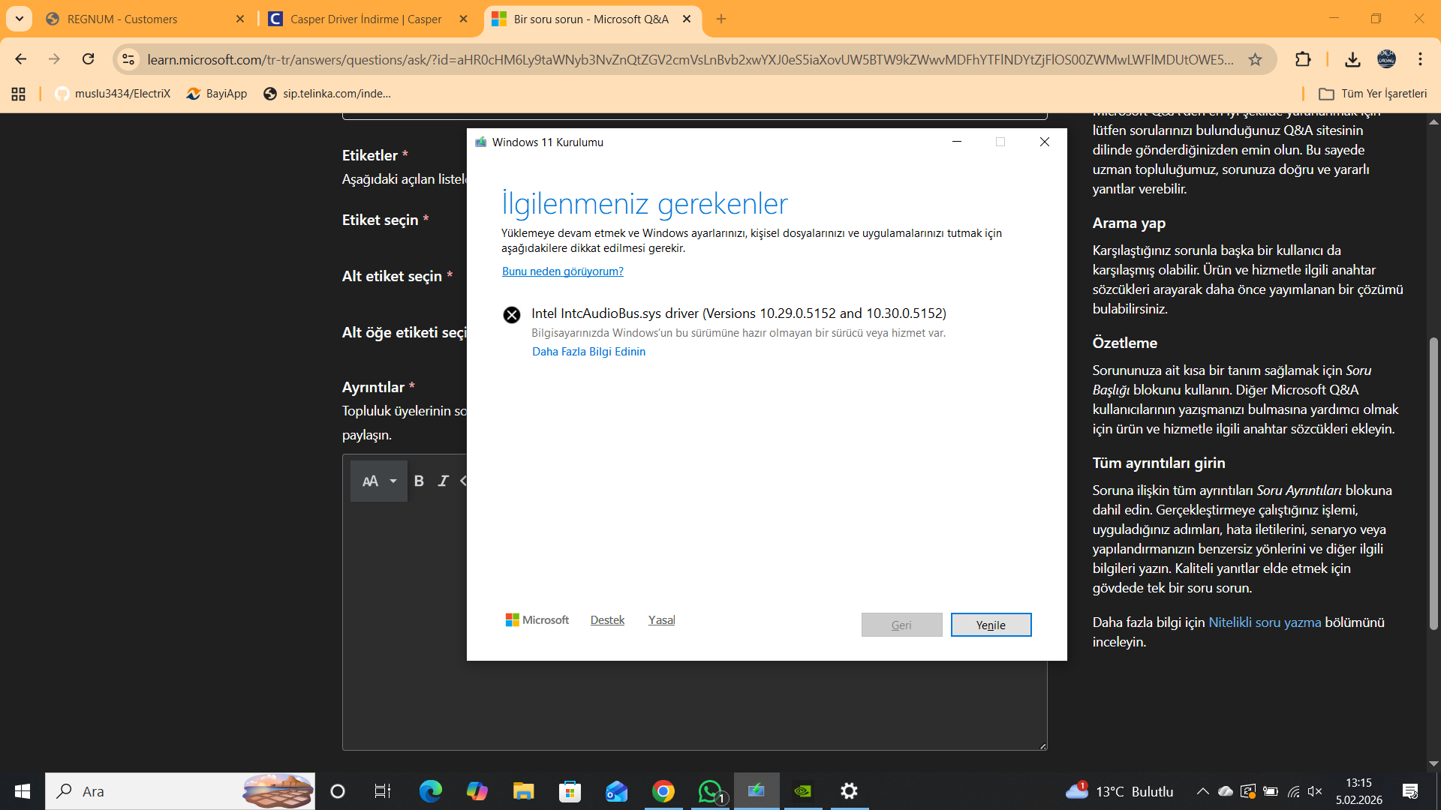
Task: Open Settings gear from the taskbar
Action: click(849, 791)
